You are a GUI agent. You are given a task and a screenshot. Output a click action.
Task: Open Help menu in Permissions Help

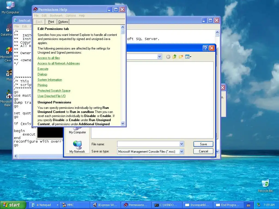[x=82, y=16]
